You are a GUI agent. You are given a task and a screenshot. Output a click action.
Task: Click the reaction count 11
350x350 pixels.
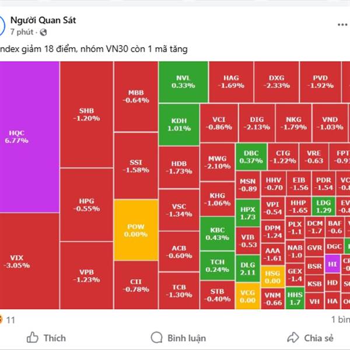pyautogui.click(x=11, y=320)
